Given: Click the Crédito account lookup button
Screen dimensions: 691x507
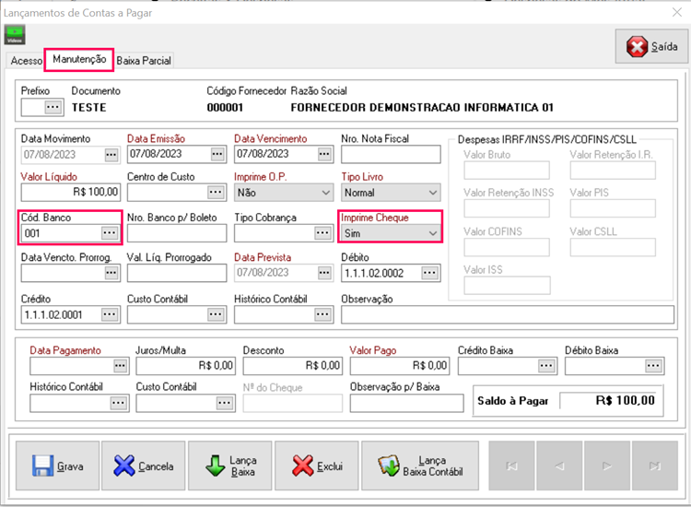Looking at the screenshot, I should 110,314.
